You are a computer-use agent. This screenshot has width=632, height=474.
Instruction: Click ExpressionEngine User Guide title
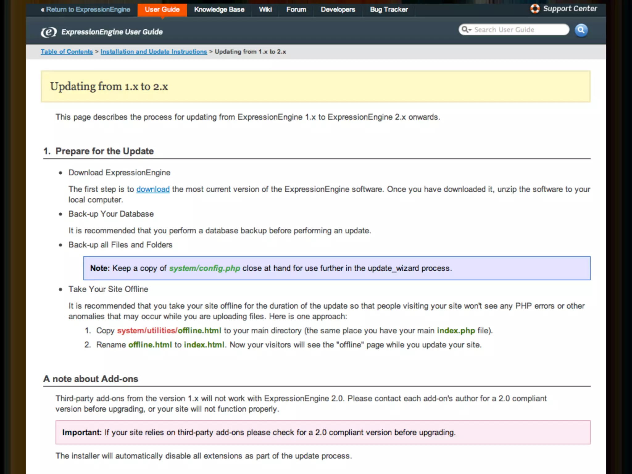click(112, 32)
